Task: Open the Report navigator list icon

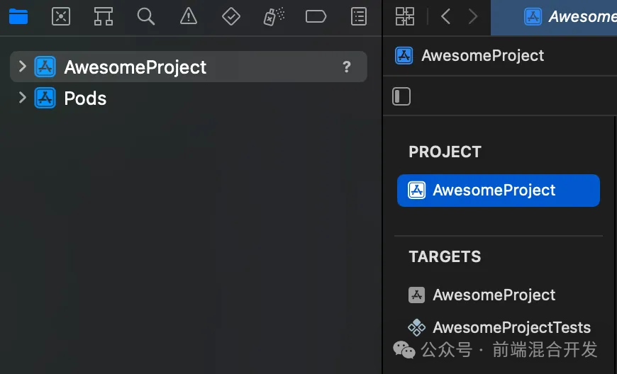Action: (x=358, y=16)
